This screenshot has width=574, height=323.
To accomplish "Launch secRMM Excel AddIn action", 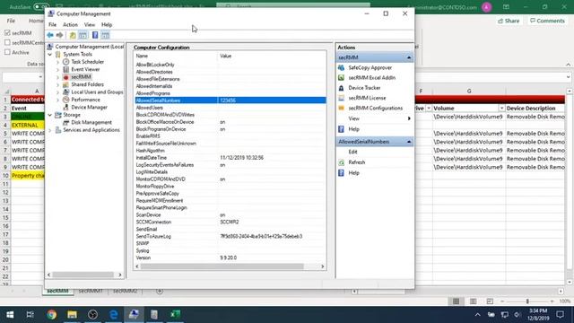I will point(371,78).
